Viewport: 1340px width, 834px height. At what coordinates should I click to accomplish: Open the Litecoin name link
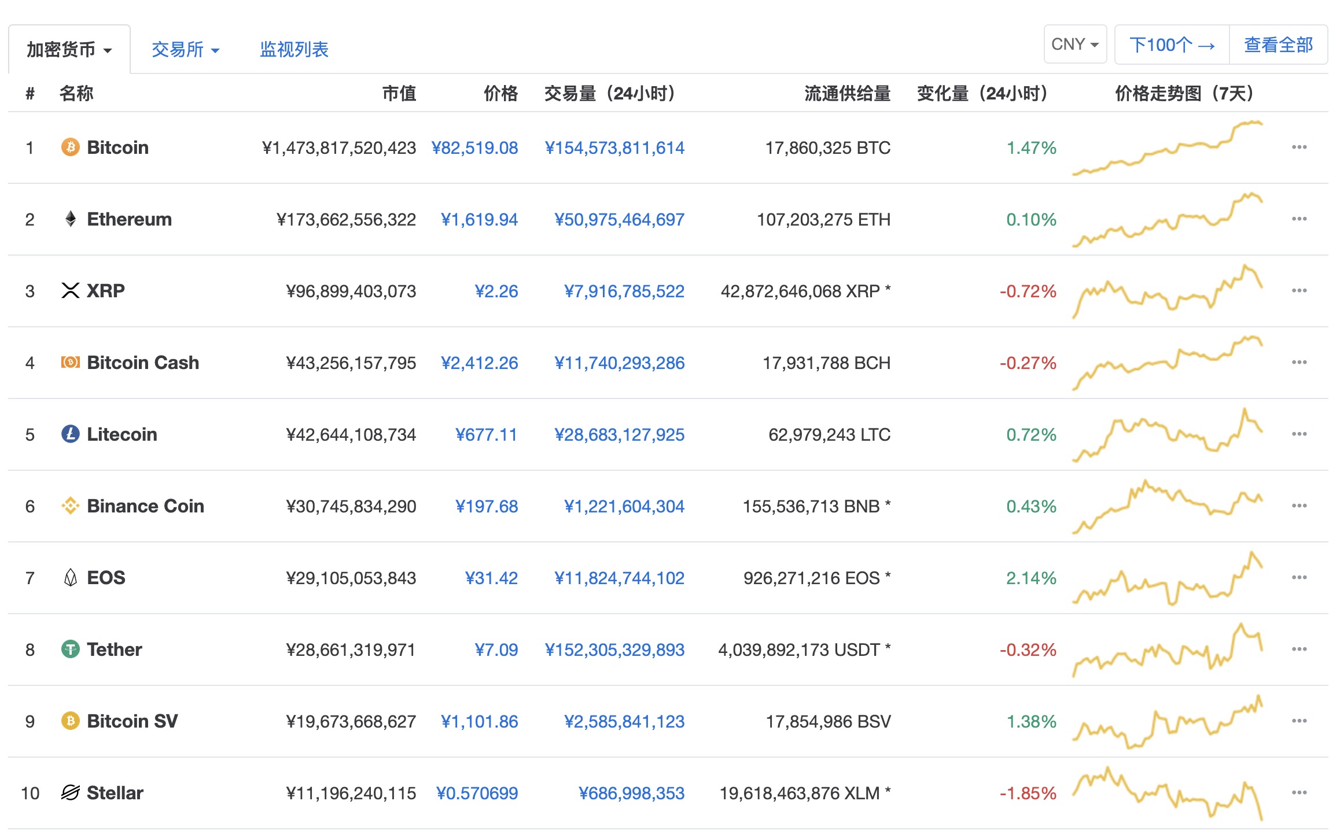pos(122,434)
